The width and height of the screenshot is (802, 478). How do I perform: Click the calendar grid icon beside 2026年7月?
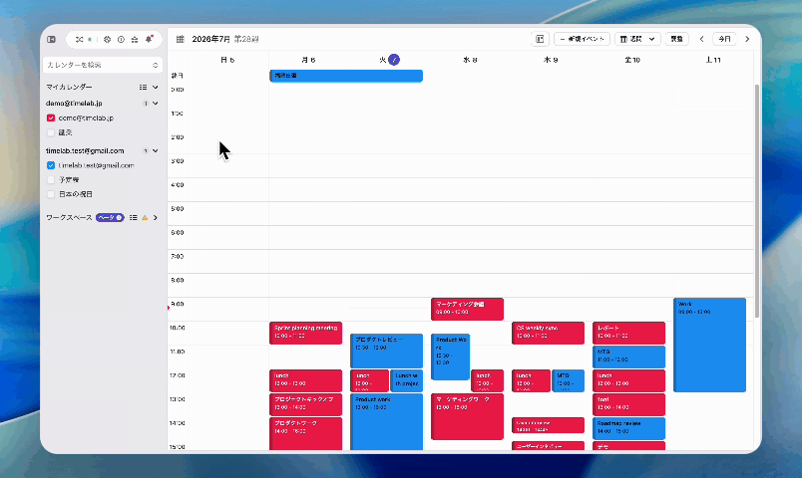(x=180, y=39)
